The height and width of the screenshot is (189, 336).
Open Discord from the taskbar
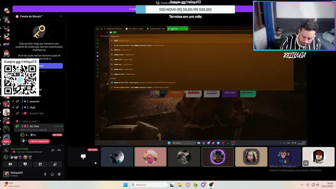(203, 185)
